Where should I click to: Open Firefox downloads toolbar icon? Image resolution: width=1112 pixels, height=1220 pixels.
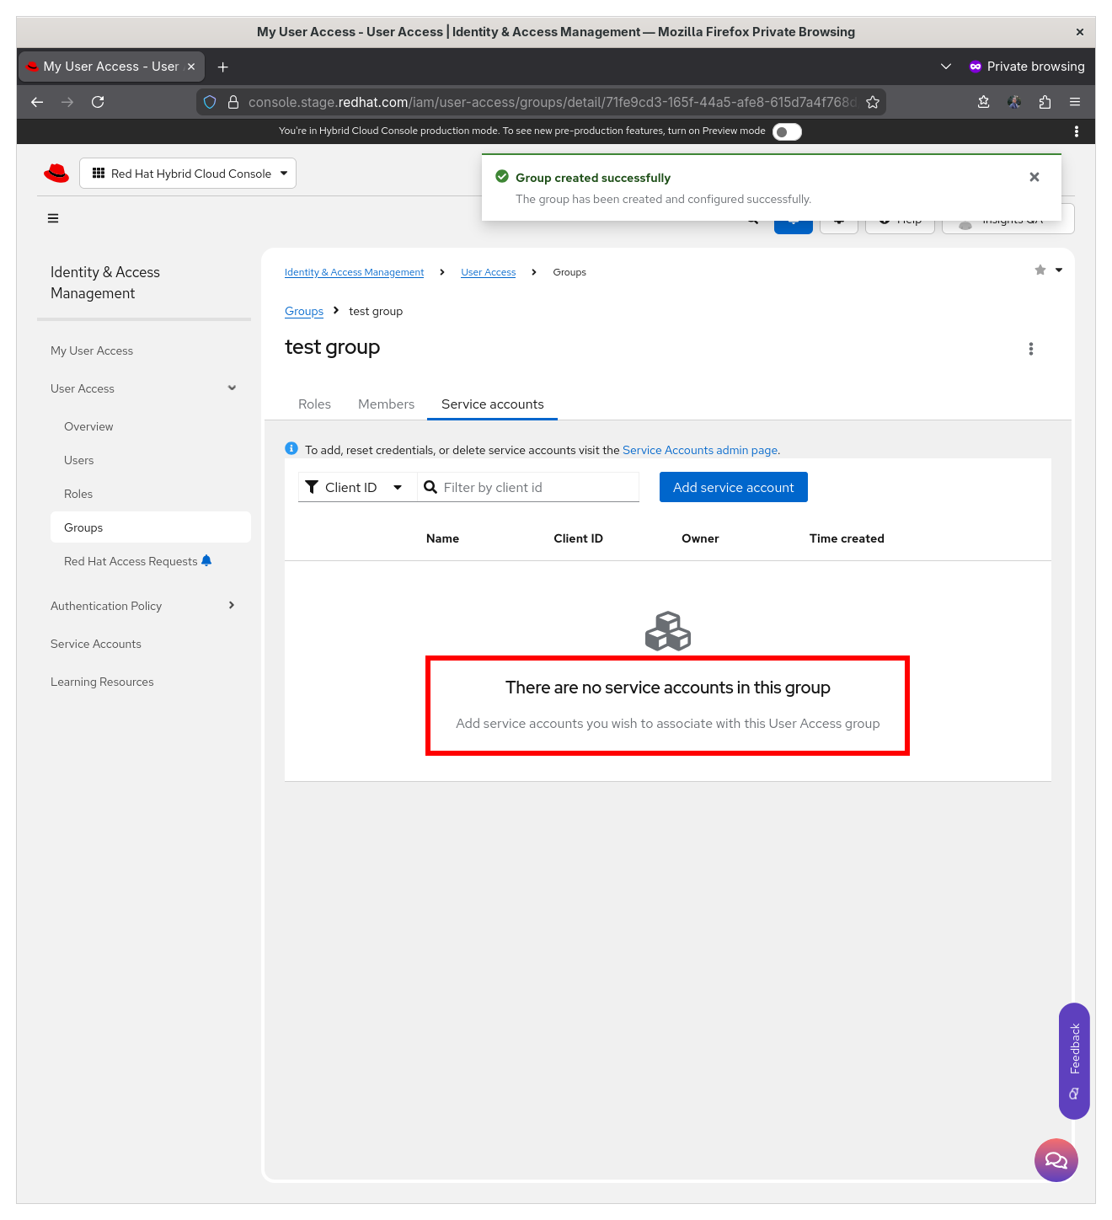[x=983, y=102]
